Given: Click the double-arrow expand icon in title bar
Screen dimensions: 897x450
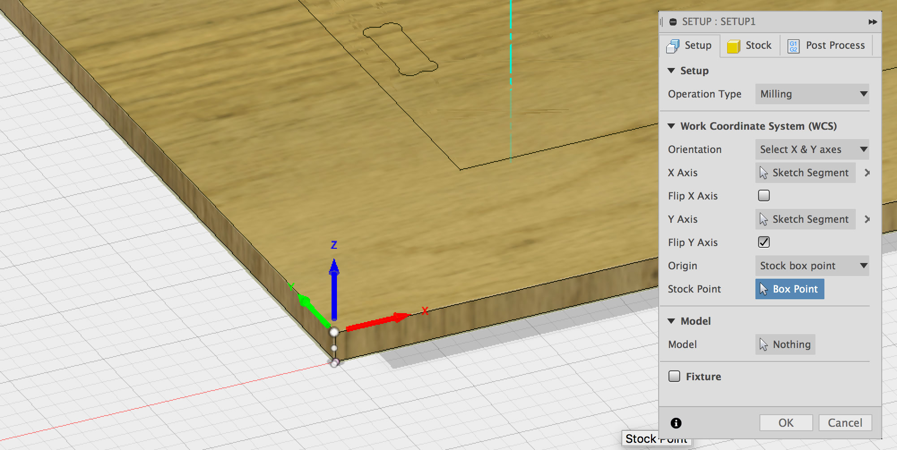Looking at the screenshot, I should [872, 21].
